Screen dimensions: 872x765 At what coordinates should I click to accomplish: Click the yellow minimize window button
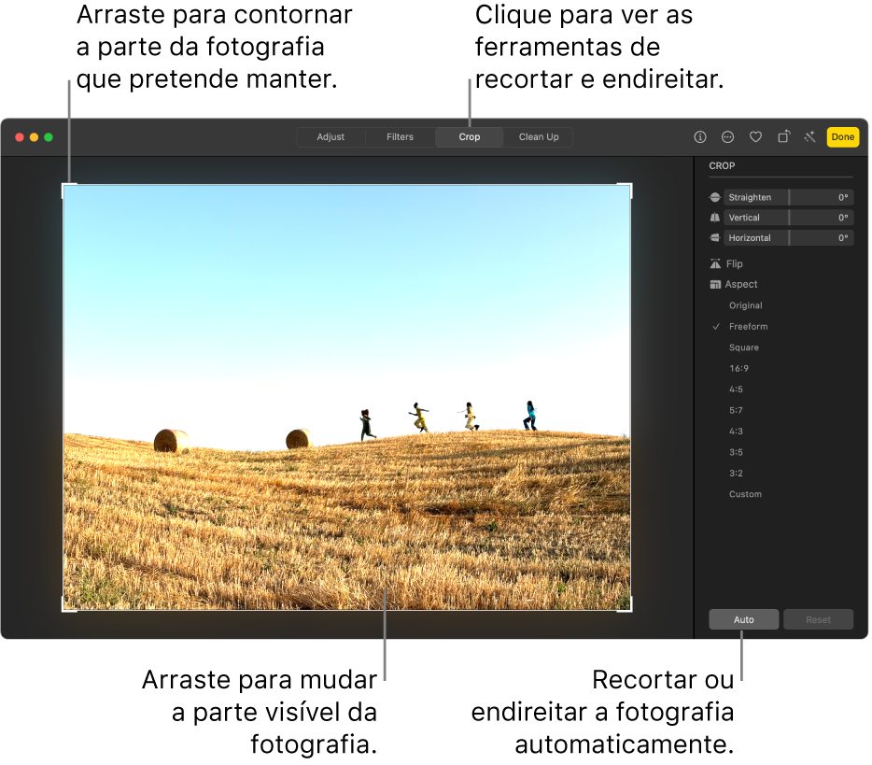(x=34, y=137)
